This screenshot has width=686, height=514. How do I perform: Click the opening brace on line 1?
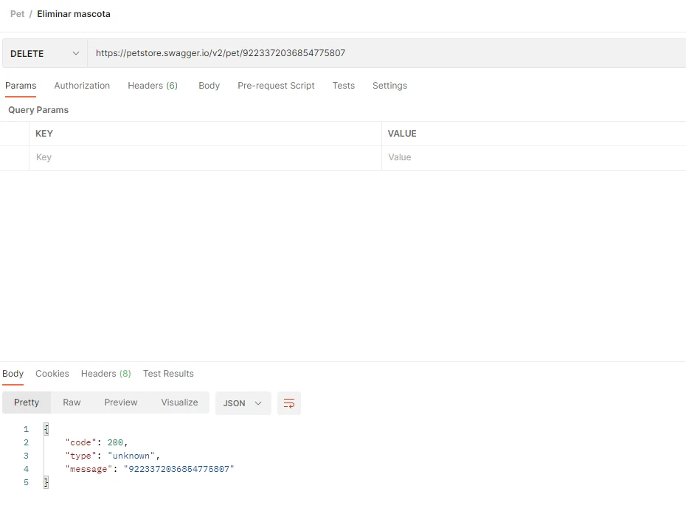46,429
